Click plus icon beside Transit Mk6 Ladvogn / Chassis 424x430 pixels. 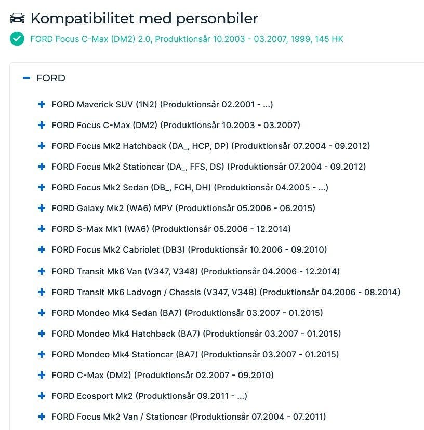[42, 292]
